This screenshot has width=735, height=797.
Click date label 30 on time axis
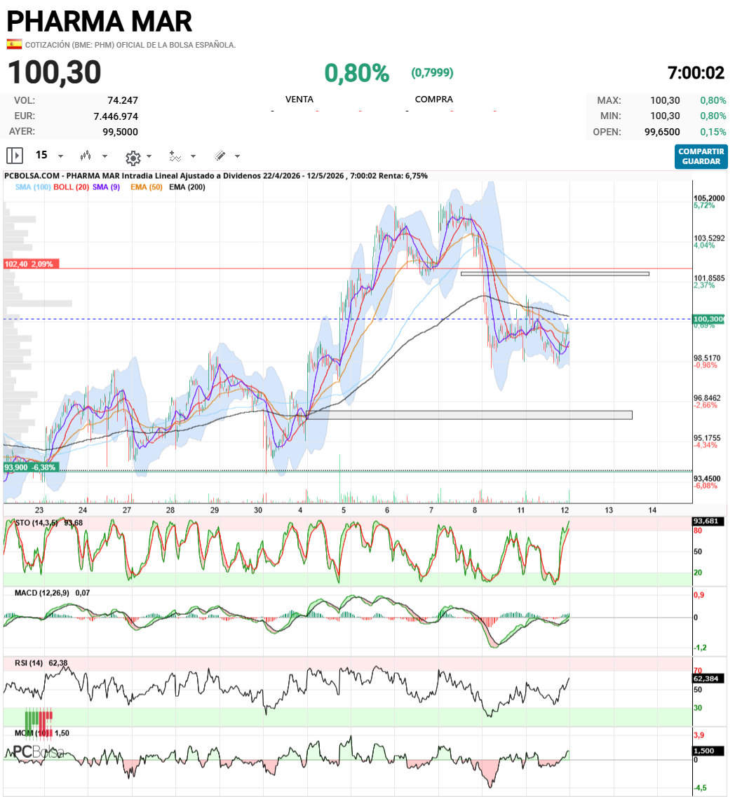click(x=258, y=510)
